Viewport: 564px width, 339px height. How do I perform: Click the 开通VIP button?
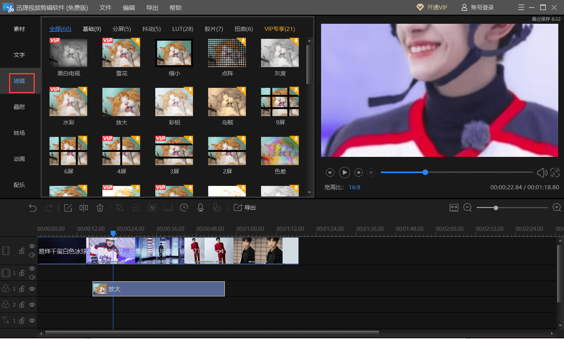[x=432, y=8]
